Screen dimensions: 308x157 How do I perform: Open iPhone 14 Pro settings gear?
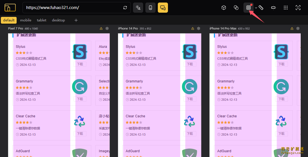(199, 28)
